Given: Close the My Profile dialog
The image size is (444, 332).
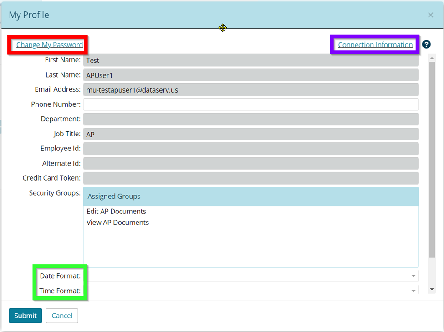Looking at the screenshot, I should coord(430,15).
